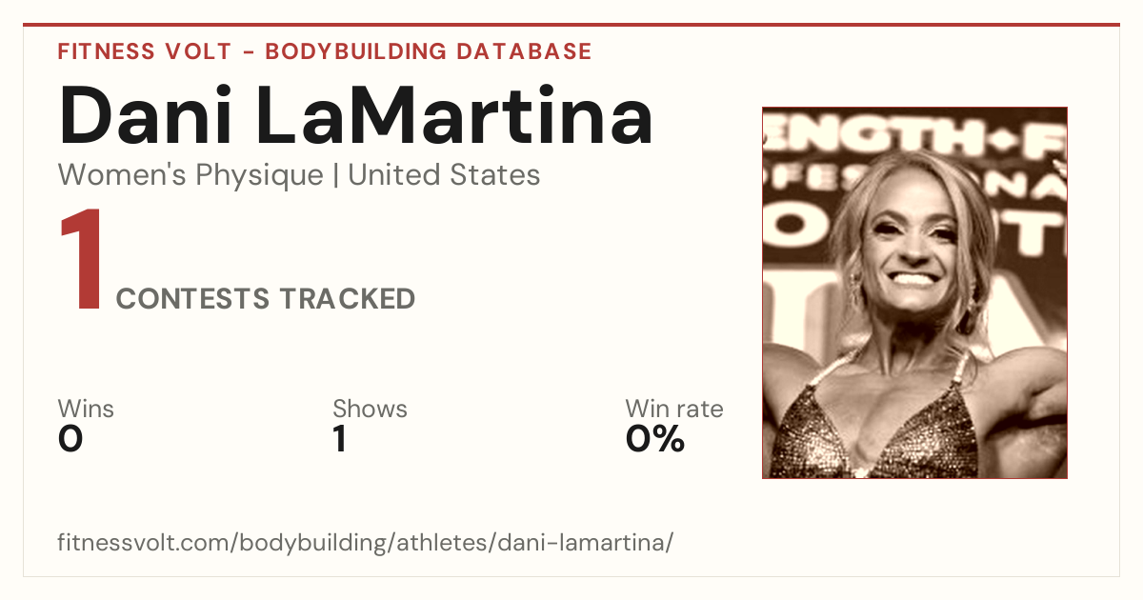The image size is (1143, 600).
Task: Click the Contests Tracked label
Action: click(x=266, y=299)
